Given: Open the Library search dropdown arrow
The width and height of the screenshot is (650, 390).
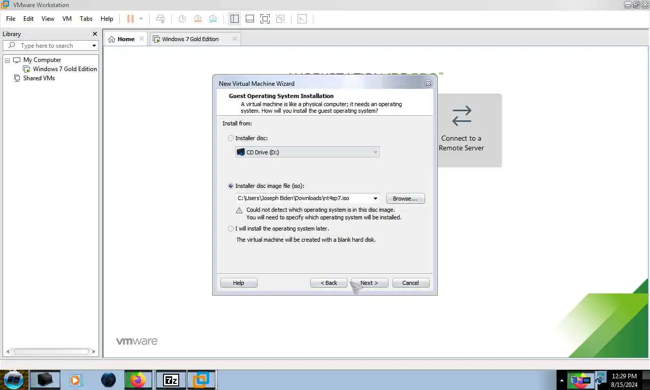Looking at the screenshot, I should click(x=94, y=46).
